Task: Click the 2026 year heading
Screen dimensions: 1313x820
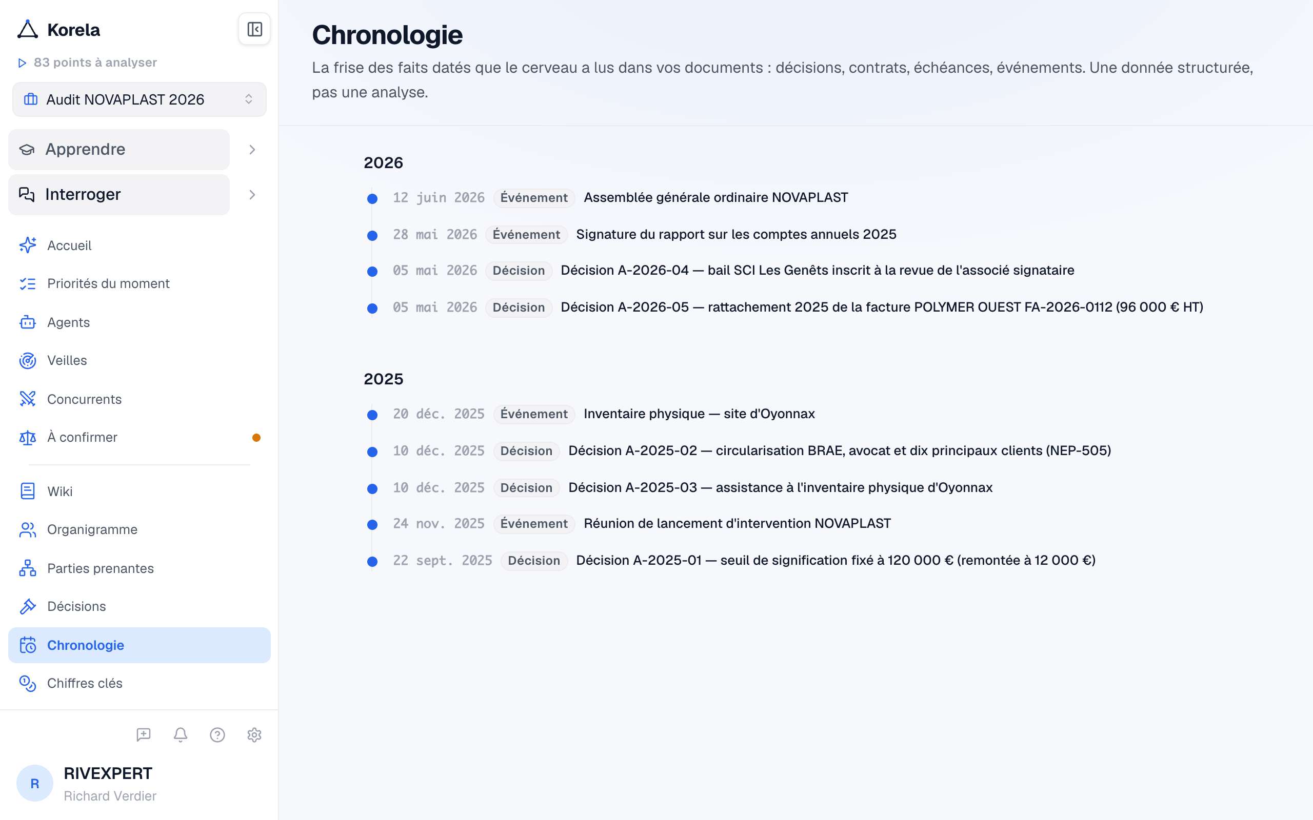Action: 384,162
